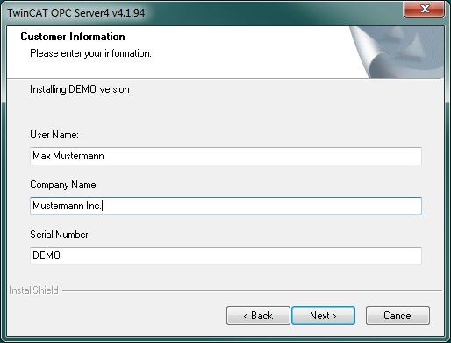Focus the User Name input field
Viewport: 451px width, 343px height.
pyautogui.click(x=225, y=156)
